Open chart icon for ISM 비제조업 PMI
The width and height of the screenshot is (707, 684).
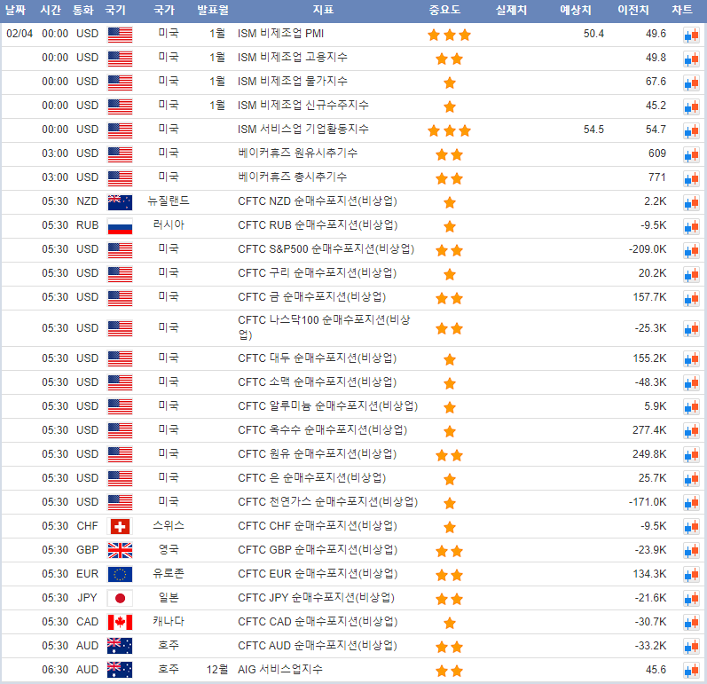[690, 35]
